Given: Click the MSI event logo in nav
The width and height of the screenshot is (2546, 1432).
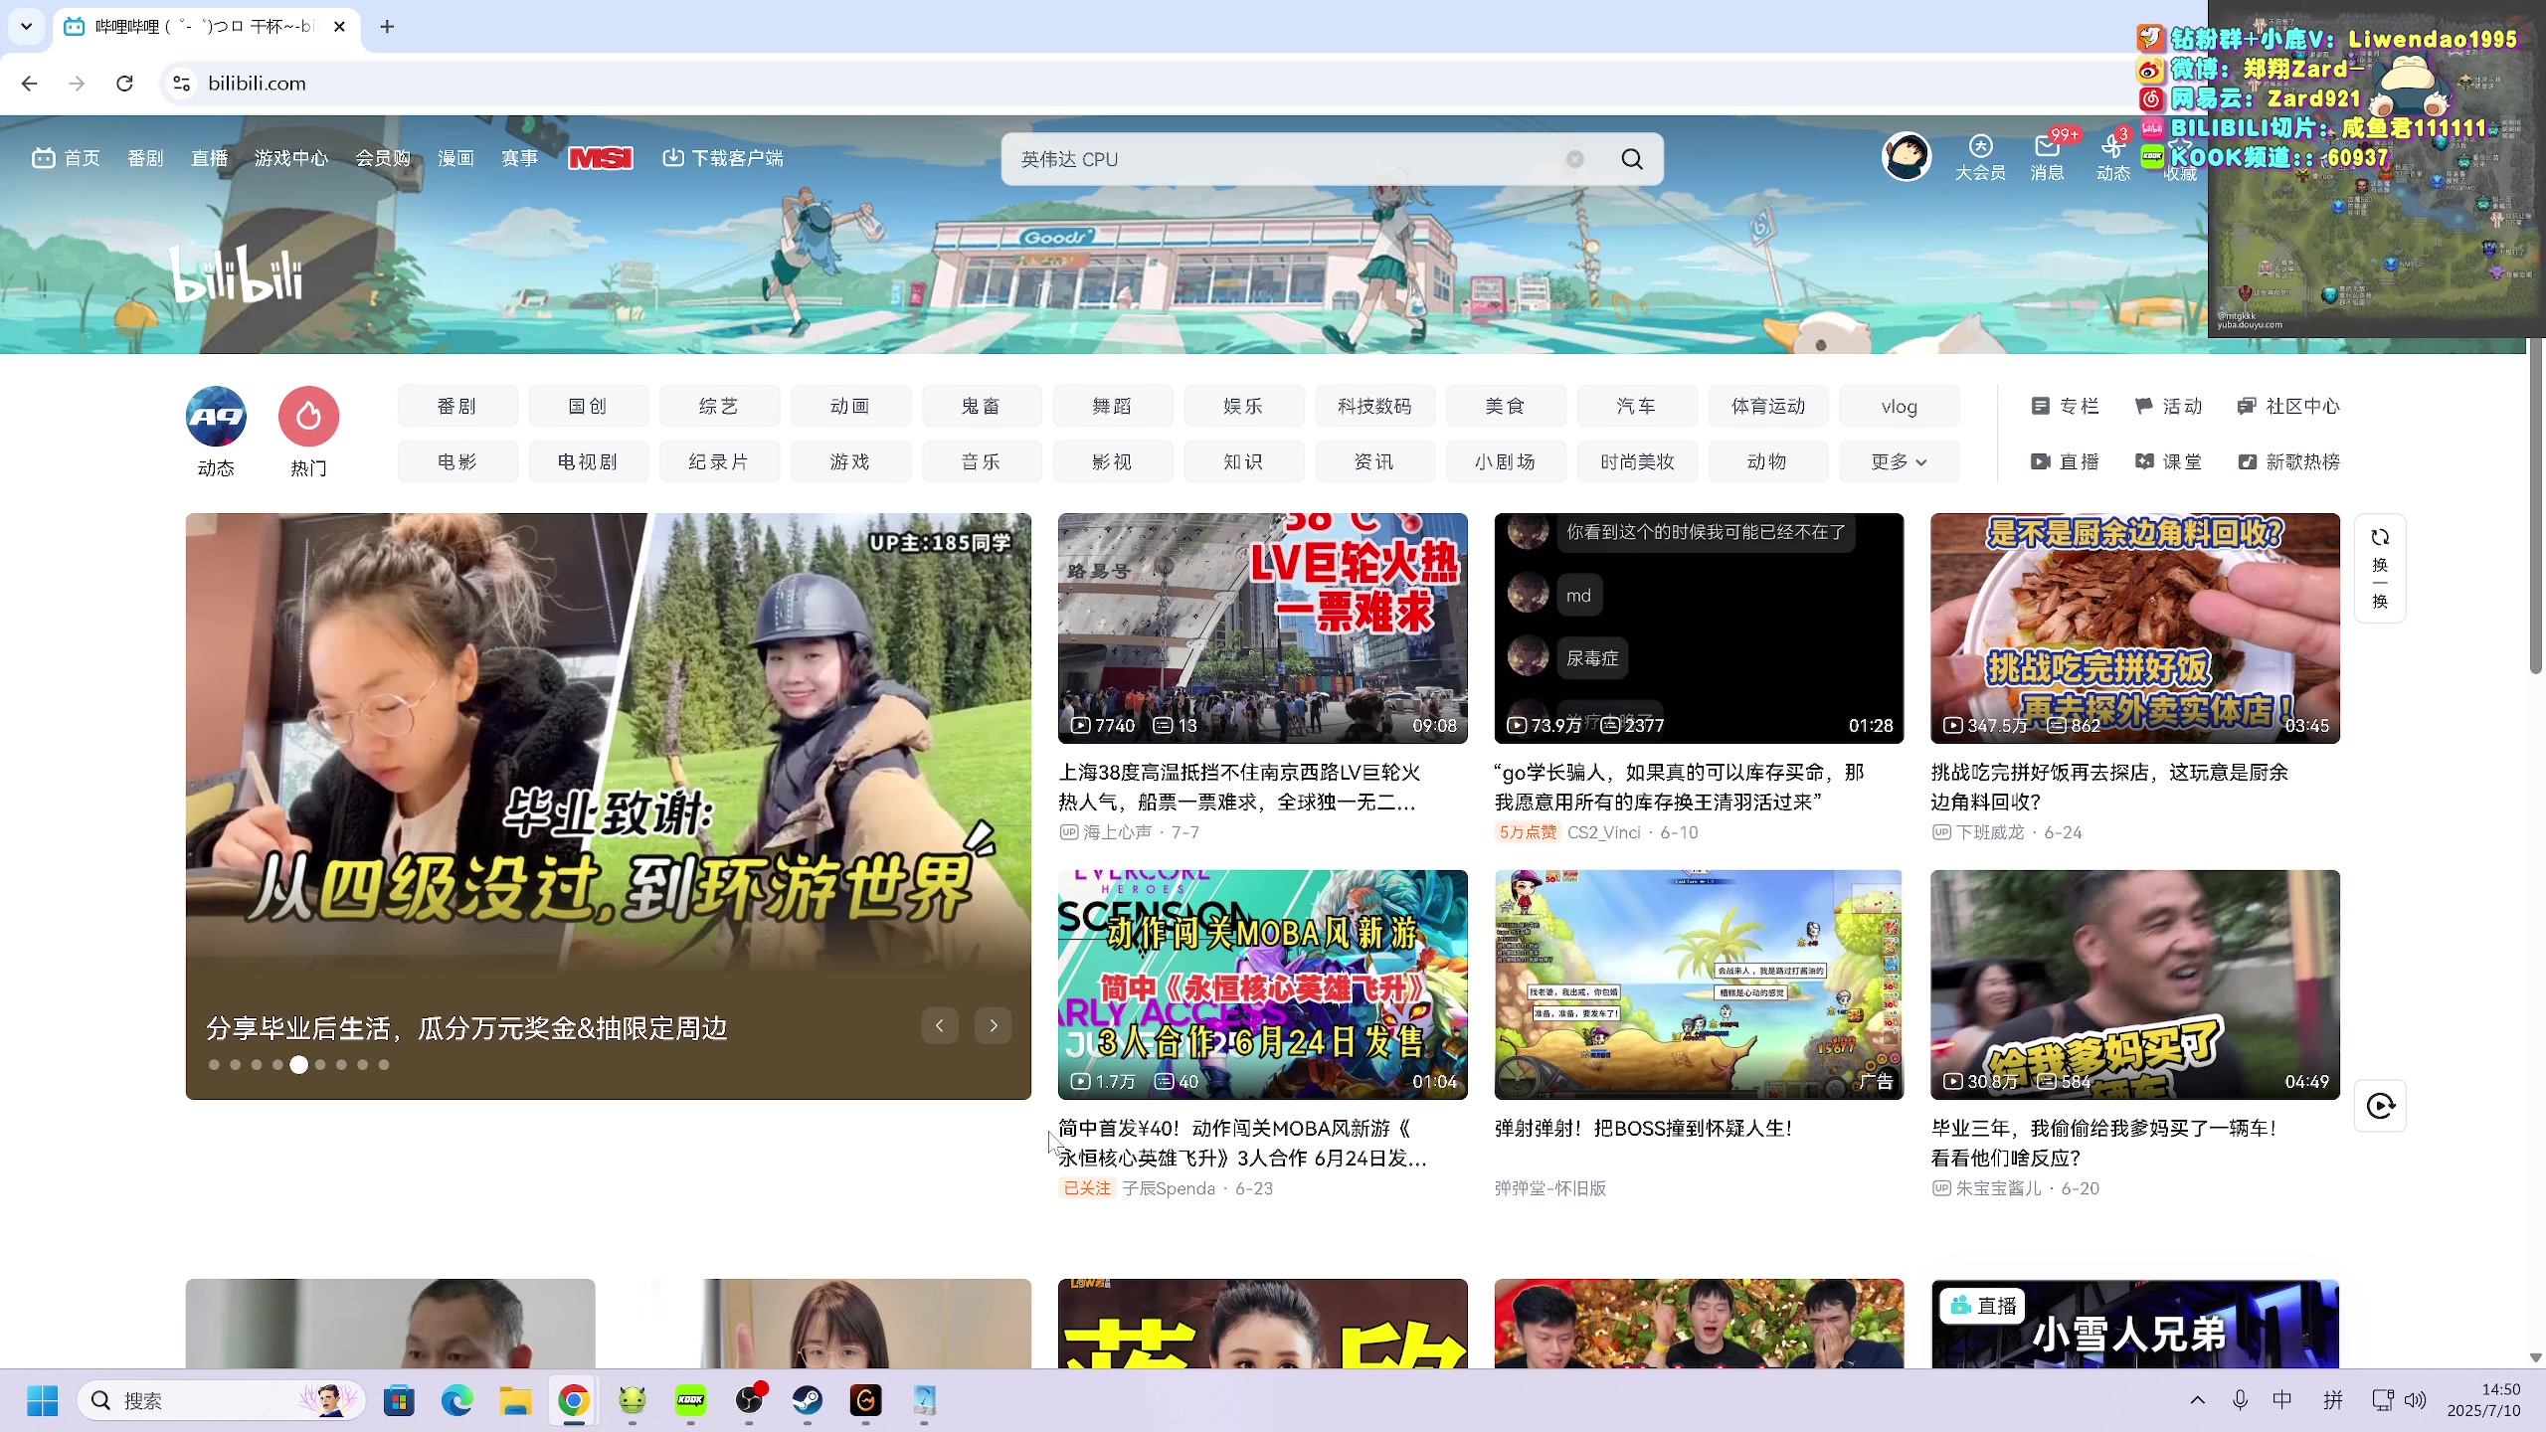Looking at the screenshot, I should point(601,158).
